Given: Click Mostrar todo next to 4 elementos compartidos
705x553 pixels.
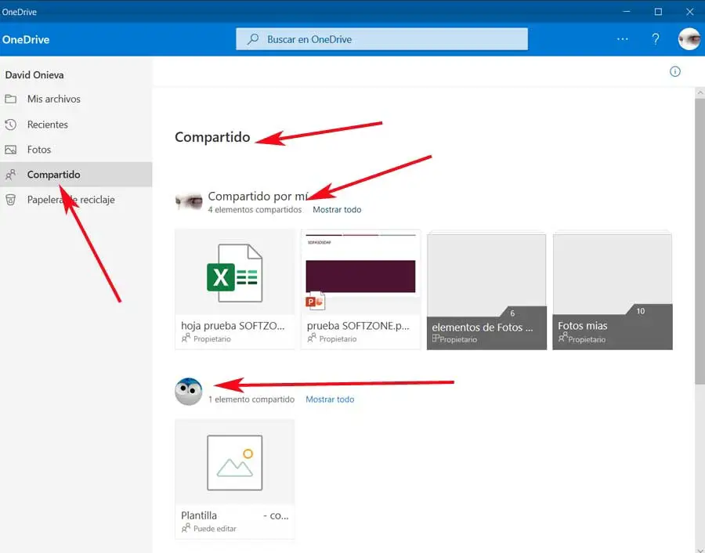Looking at the screenshot, I should point(337,209).
